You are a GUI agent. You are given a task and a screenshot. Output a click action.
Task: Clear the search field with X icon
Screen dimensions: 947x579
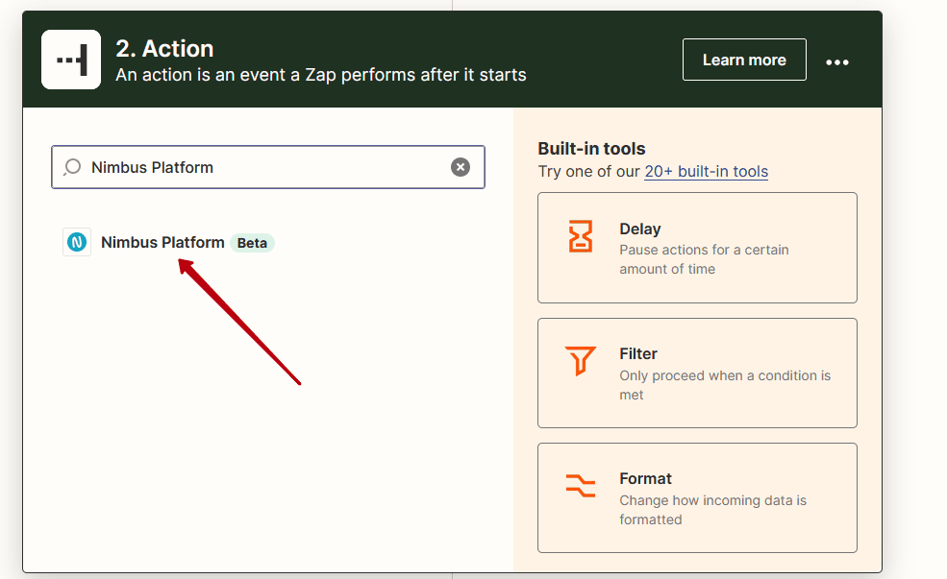(461, 167)
